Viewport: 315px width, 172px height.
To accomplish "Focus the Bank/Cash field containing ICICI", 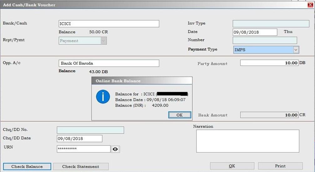I will click(x=109, y=24).
